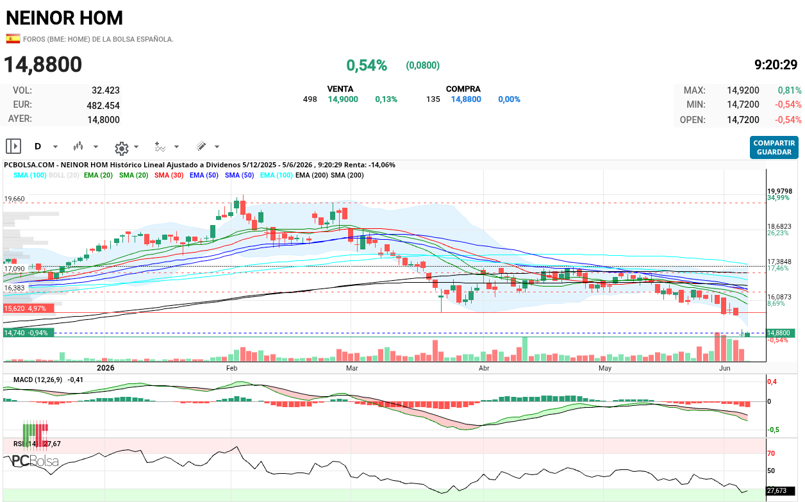The image size is (805, 502).
Task: Toggle the cyan EMA (100) indicator
Action: click(276, 175)
